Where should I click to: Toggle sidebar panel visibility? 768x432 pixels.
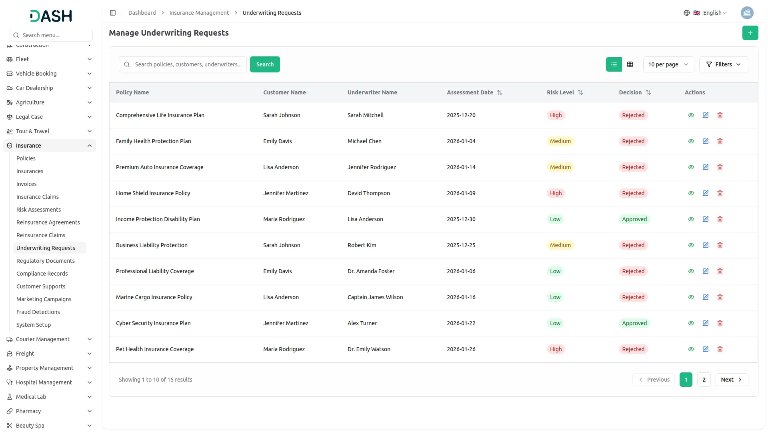[x=113, y=12]
